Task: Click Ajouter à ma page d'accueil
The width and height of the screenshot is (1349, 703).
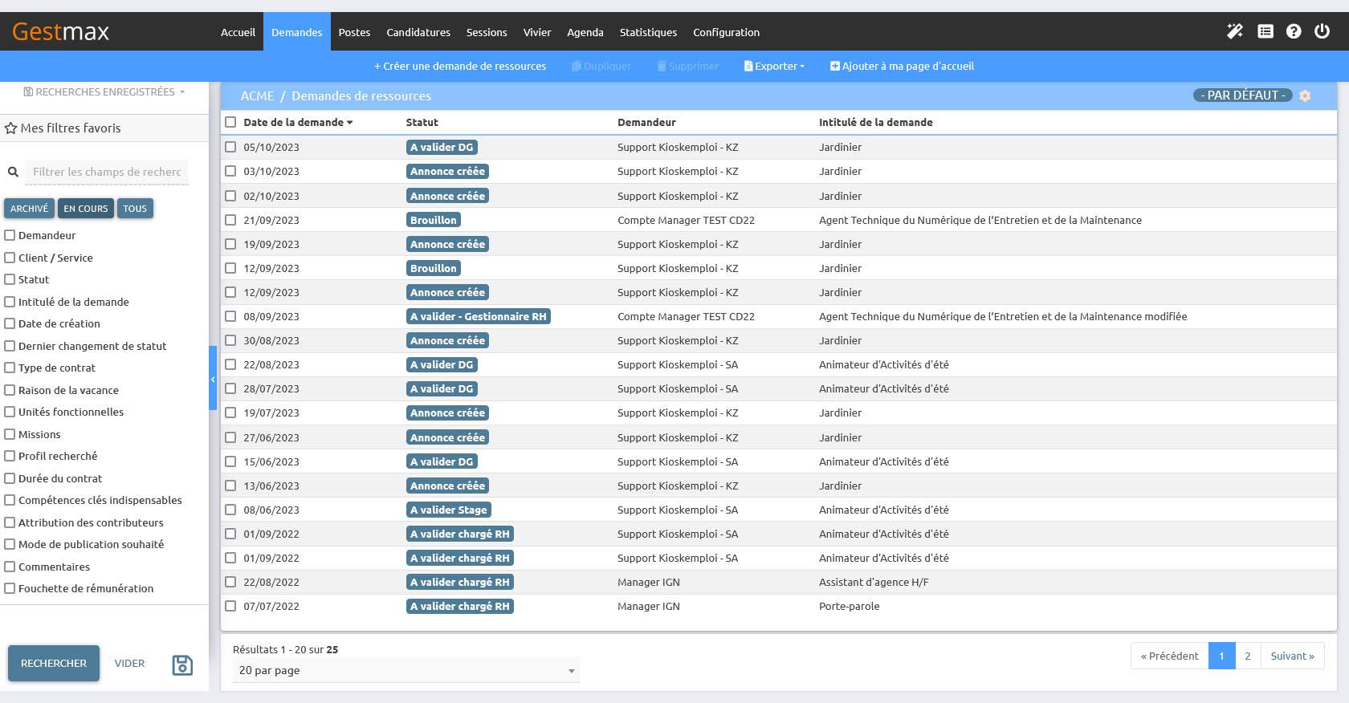Action: point(902,67)
